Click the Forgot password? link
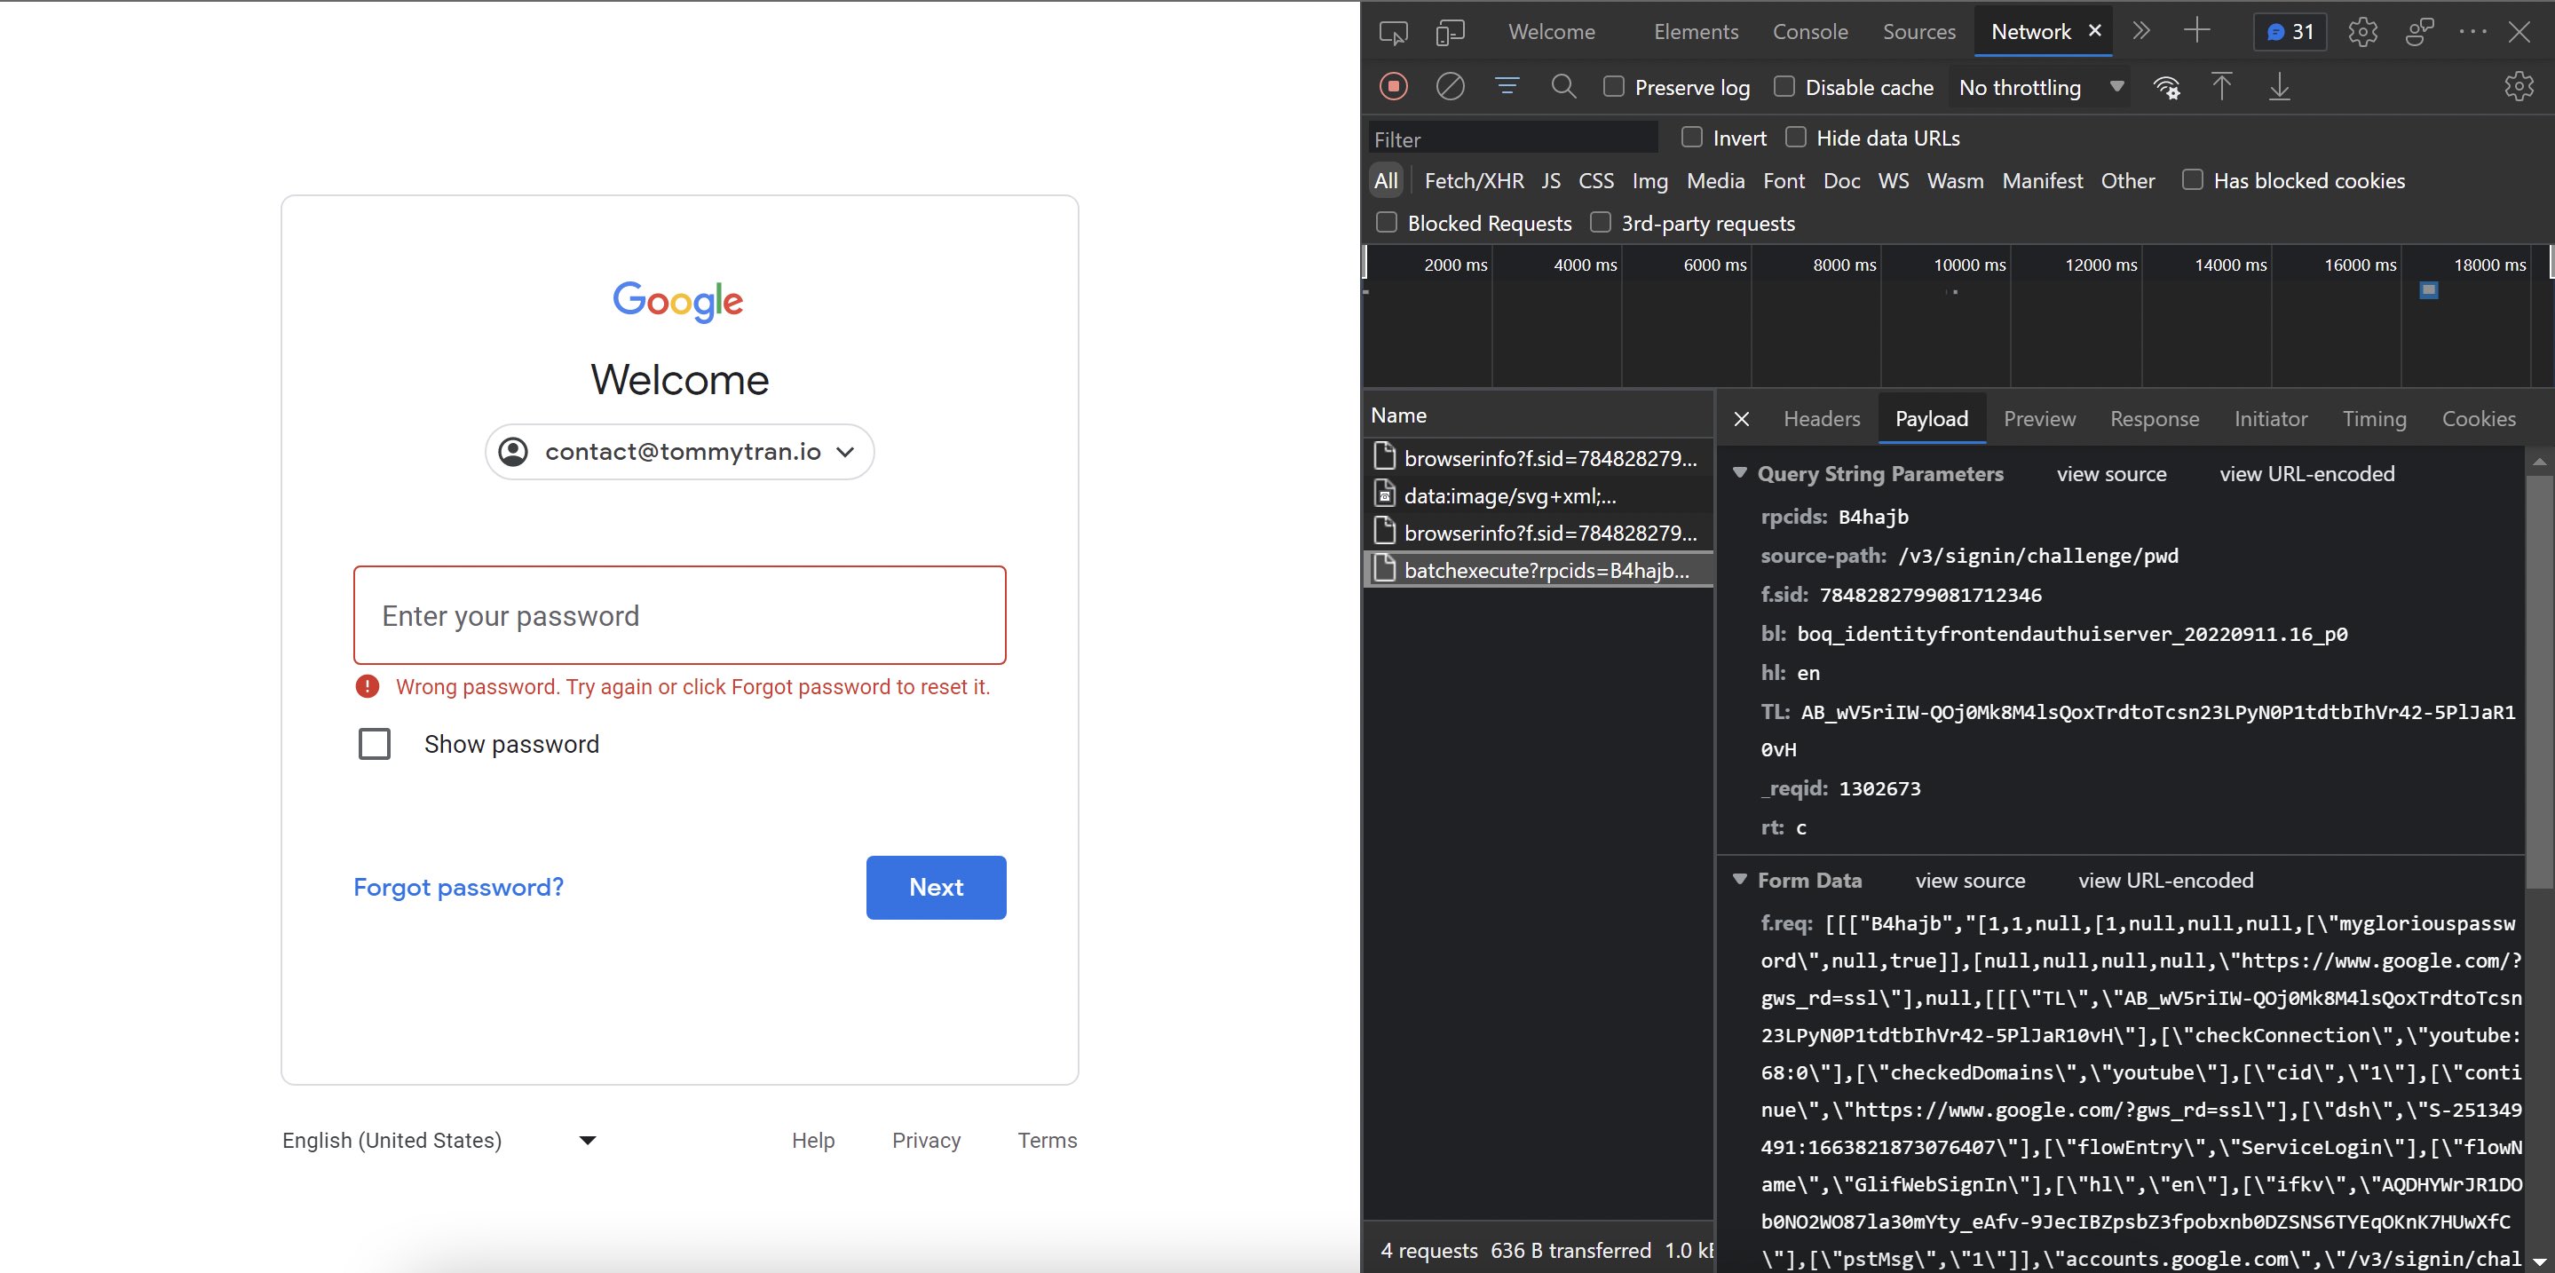 pos(458,887)
